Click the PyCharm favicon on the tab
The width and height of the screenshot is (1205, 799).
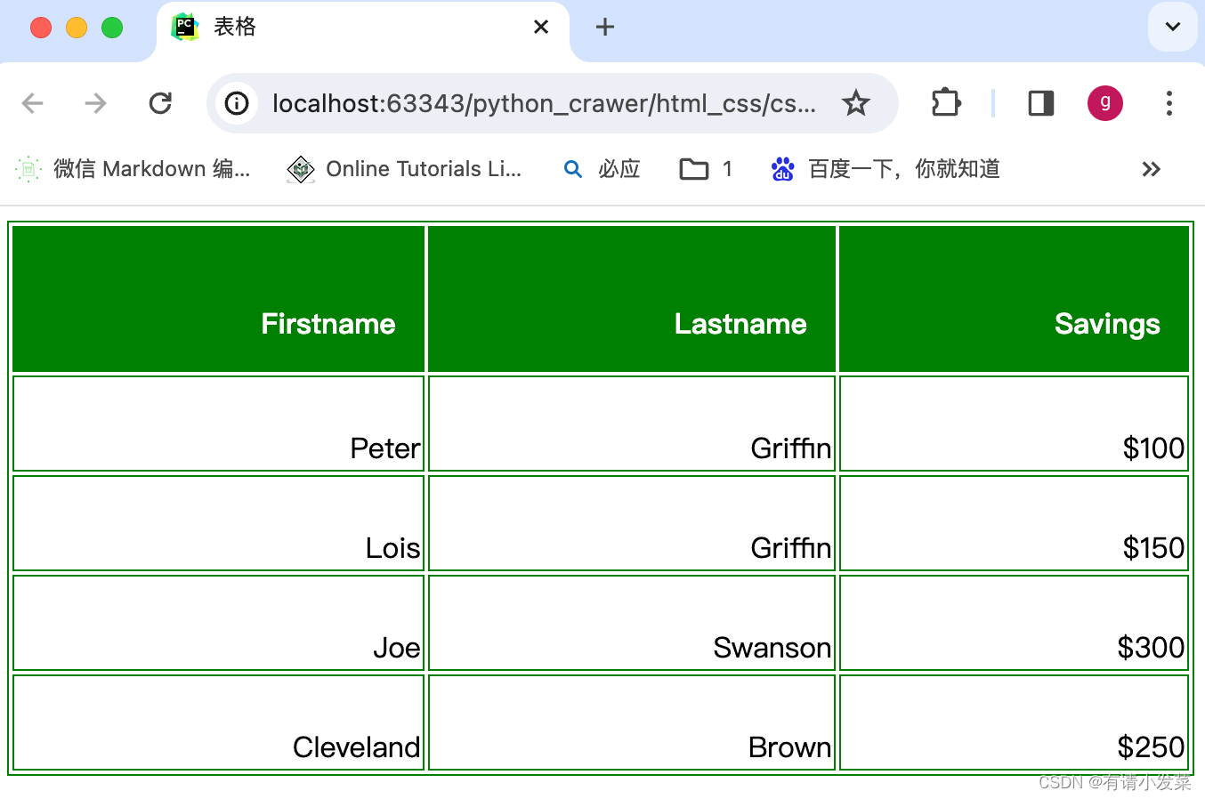(x=185, y=27)
